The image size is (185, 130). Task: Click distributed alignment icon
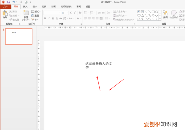(101, 18)
